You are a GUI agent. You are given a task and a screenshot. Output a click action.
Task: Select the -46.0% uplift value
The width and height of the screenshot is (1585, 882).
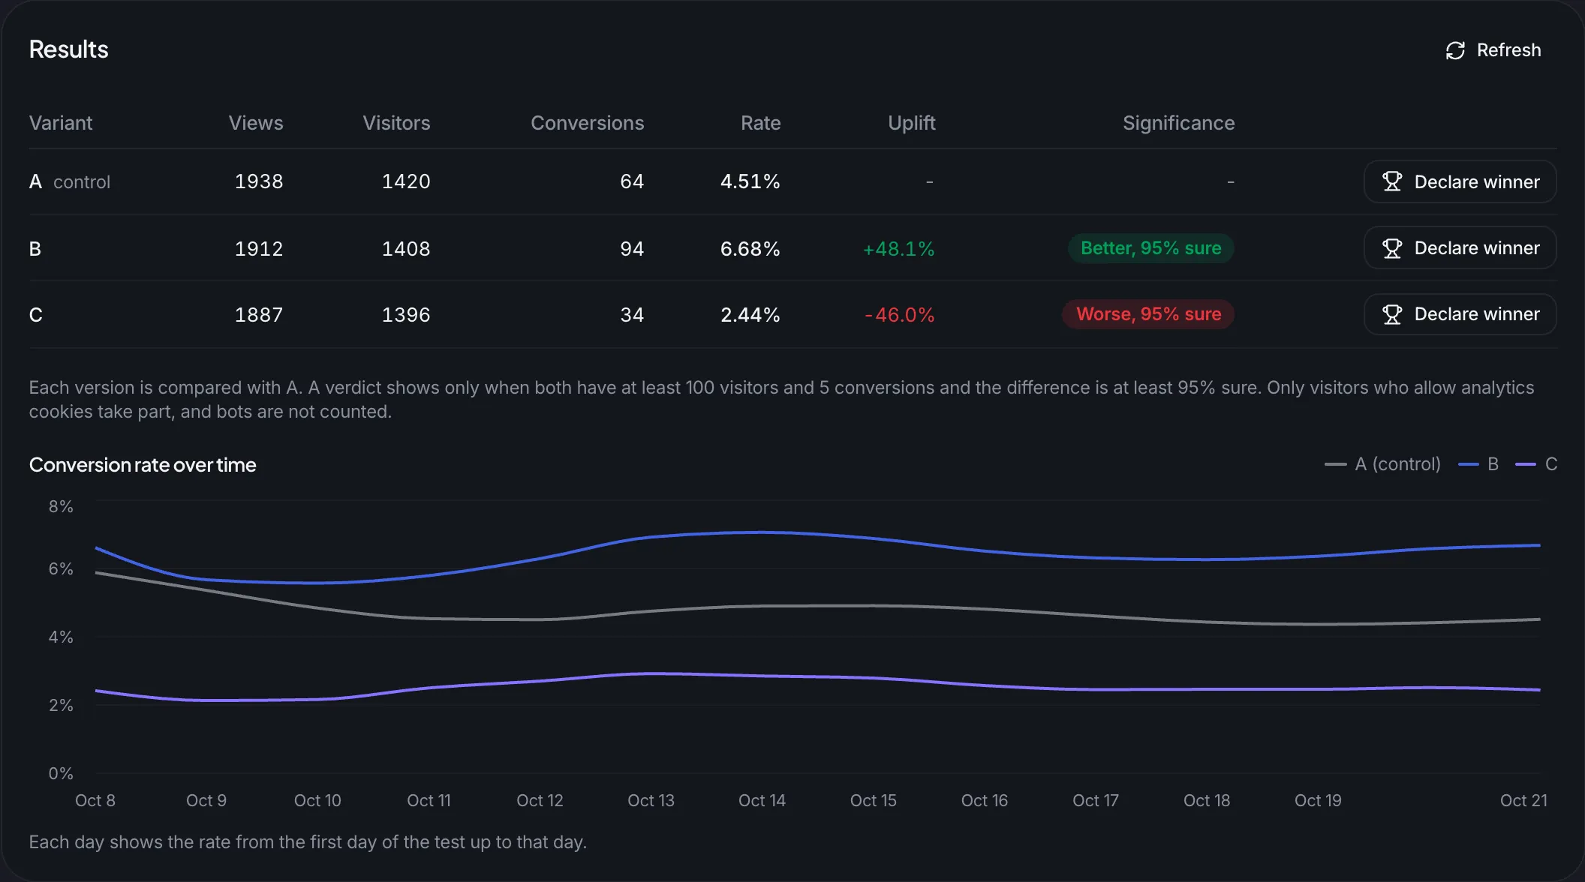pyautogui.click(x=900, y=315)
